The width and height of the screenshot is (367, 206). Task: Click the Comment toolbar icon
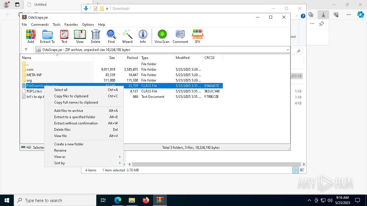click(180, 36)
